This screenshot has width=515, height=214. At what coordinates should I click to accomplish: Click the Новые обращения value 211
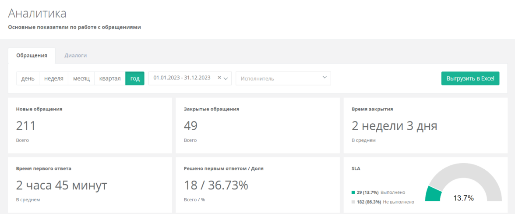(26, 126)
